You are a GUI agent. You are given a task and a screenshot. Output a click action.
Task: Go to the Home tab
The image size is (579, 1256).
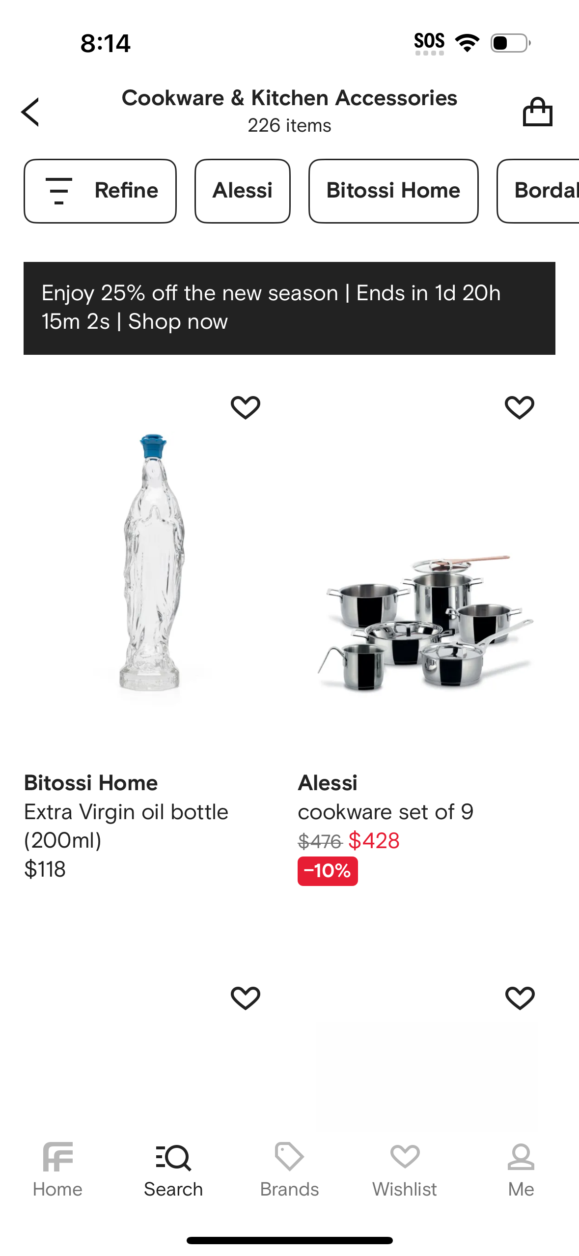57,1170
